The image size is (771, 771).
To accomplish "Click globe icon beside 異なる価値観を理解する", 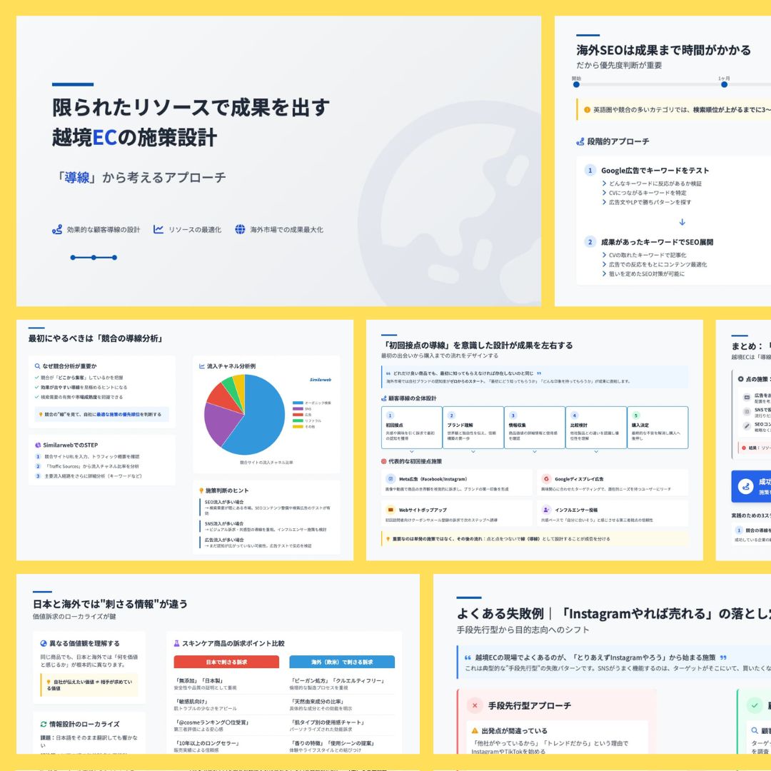I will pyautogui.click(x=44, y=643).
